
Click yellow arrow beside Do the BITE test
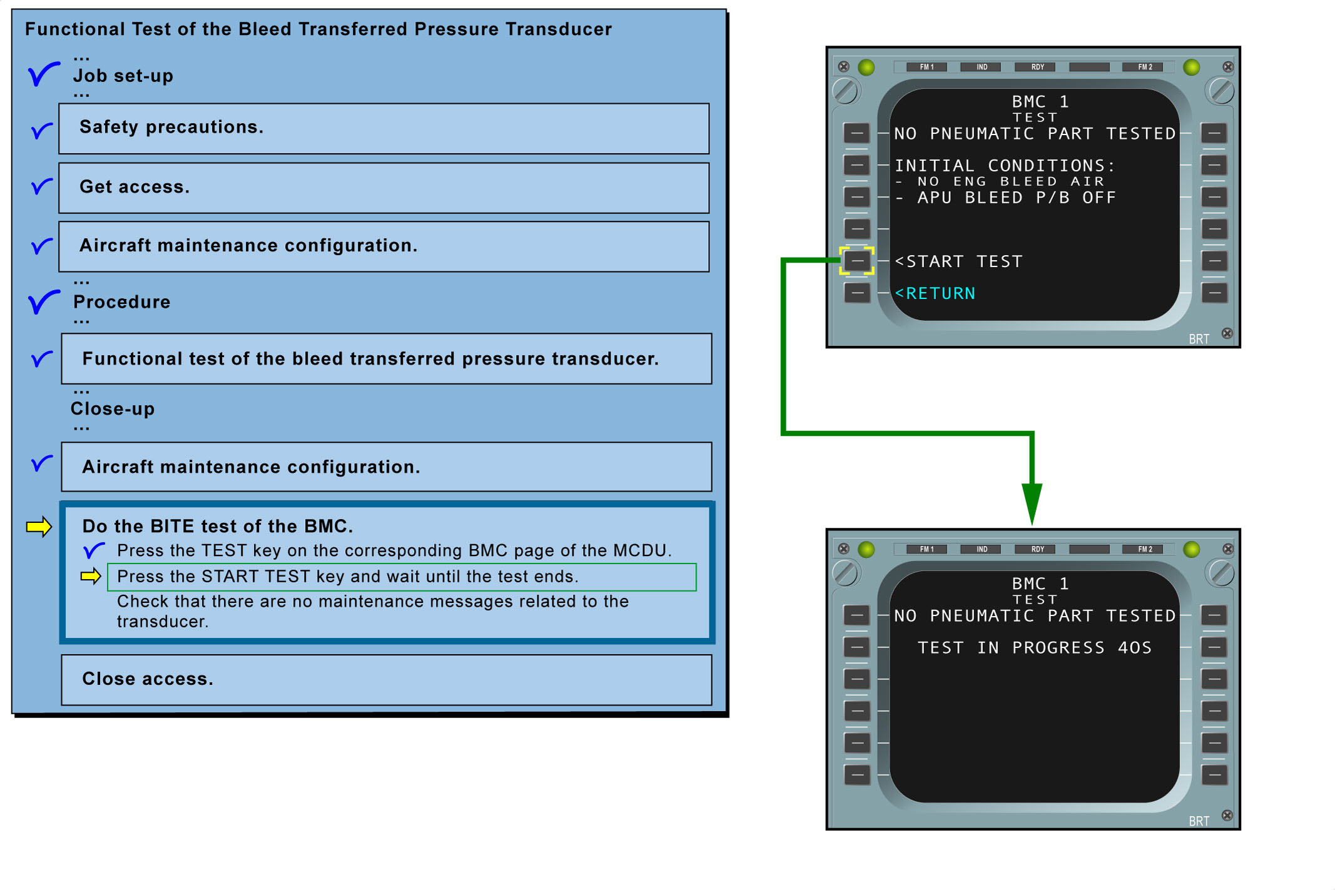(x=39, y=527)
